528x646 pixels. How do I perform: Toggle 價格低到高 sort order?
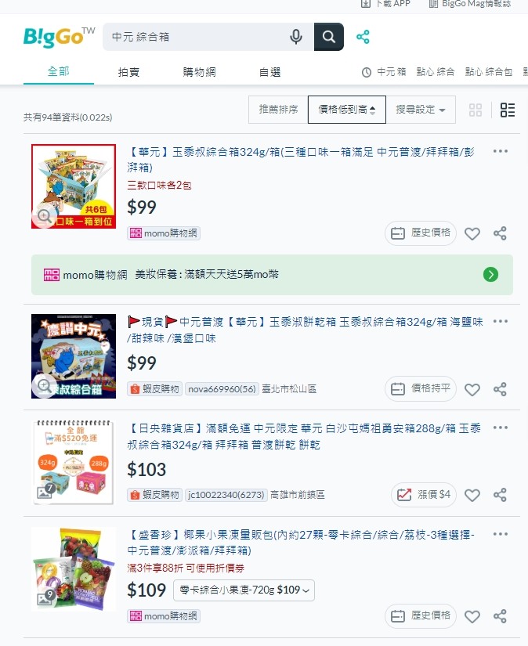[346, 110]
